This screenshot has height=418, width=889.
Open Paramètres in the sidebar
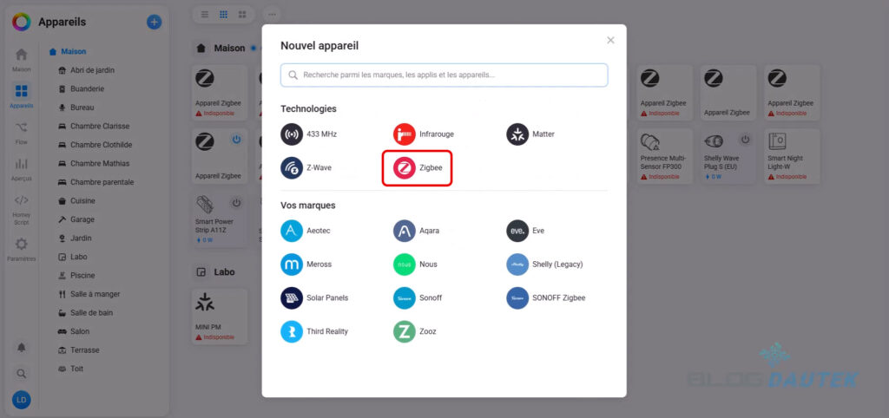click(x=22, y=250)
